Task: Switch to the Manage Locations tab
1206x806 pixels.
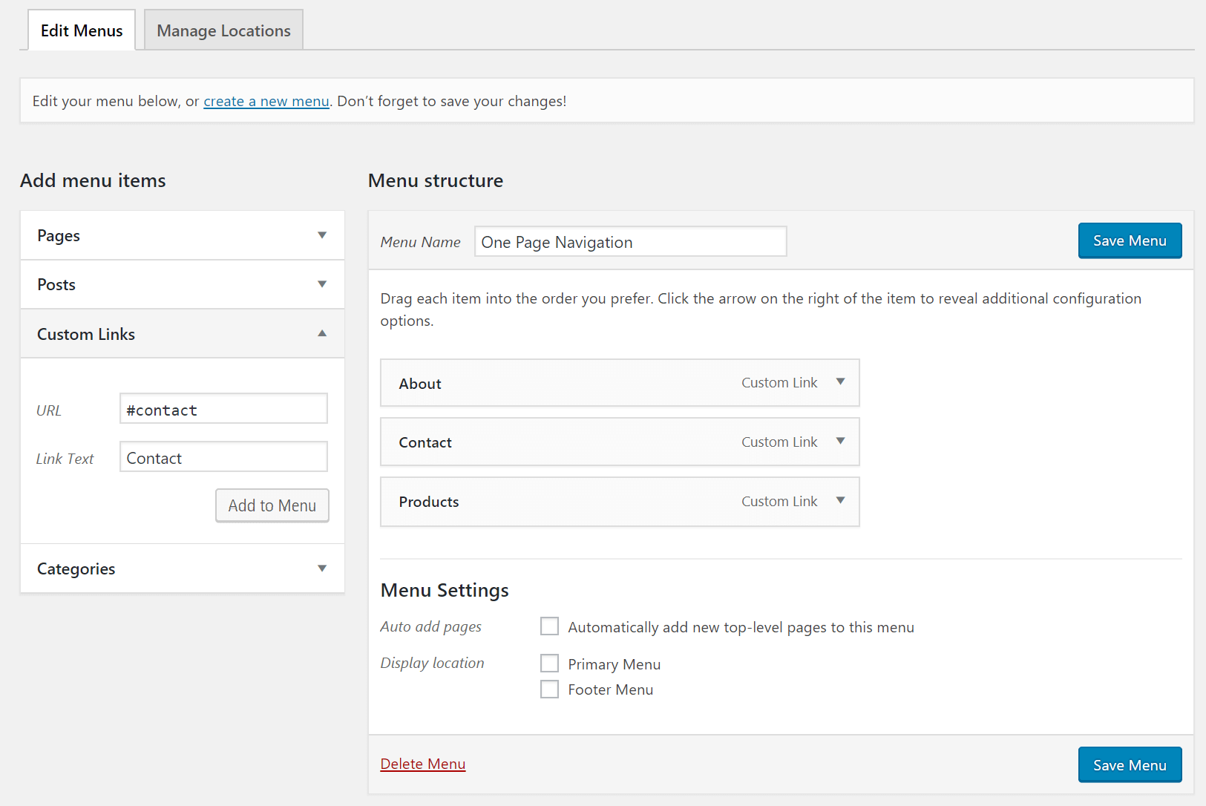Action: pyautogui.click(x=223, y=30)
